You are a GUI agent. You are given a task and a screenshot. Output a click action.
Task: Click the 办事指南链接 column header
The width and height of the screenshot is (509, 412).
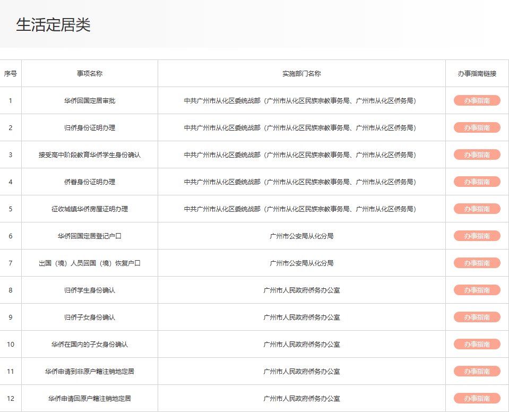(477, 74)
